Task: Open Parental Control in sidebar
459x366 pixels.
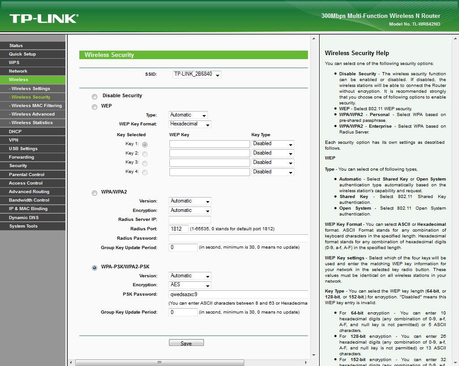Action: pyautogui.click(x=33, y=174)
